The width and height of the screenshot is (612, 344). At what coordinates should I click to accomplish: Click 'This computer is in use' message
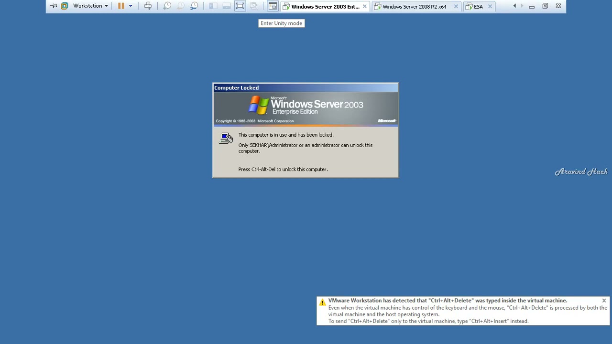286,135
